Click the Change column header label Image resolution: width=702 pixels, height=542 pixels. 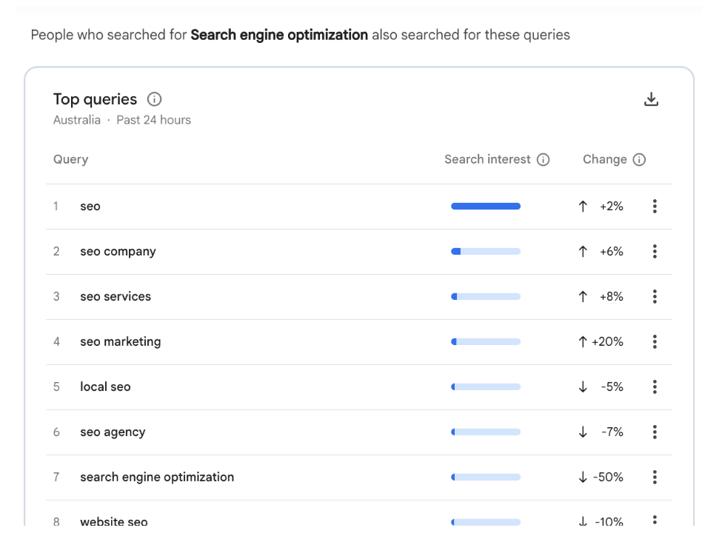pyautogui.click(x=604, y=160)
